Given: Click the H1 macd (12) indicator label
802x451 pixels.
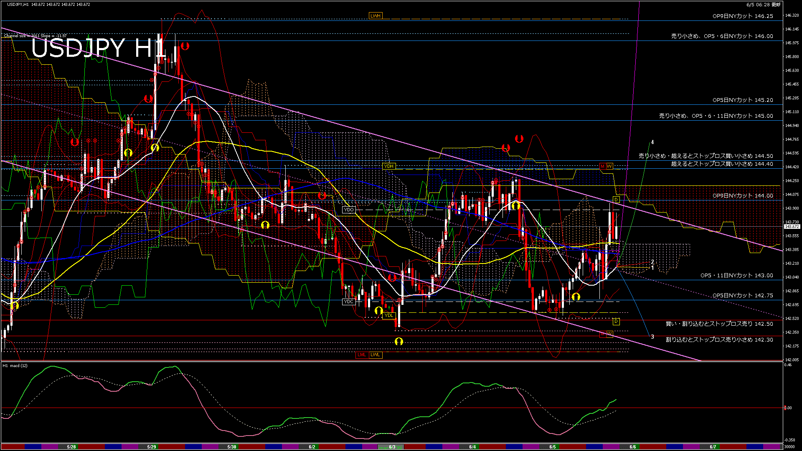Looking at the screenshot, I should click(x=15, y=366).
